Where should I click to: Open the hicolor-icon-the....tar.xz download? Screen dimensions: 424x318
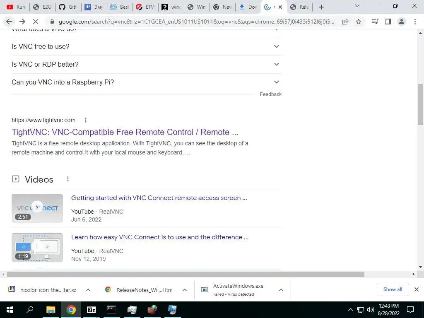(x=43, y=290)
